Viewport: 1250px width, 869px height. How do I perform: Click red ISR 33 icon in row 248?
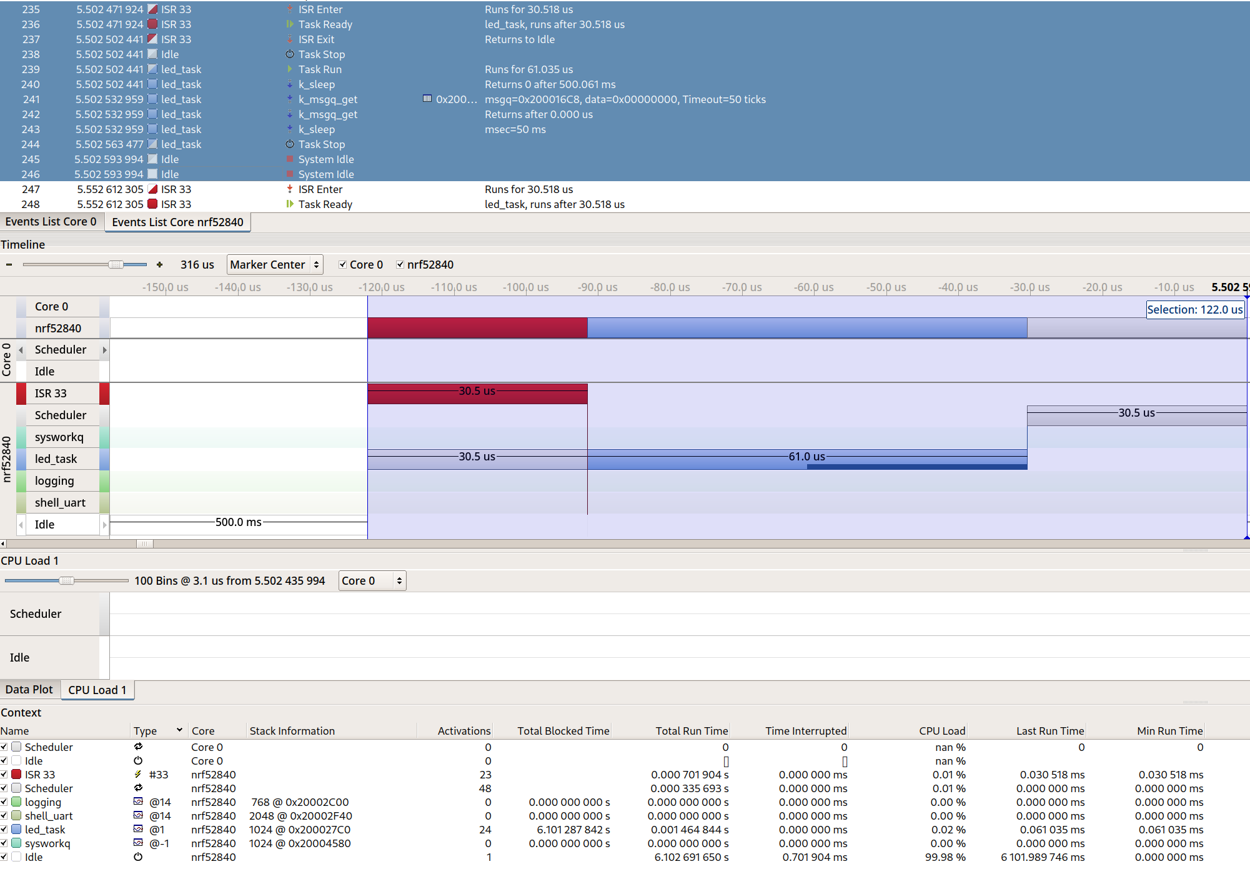152,204
